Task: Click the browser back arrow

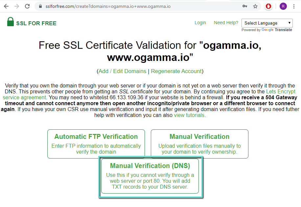Action: pyautogui.click(x=6, y=6)
